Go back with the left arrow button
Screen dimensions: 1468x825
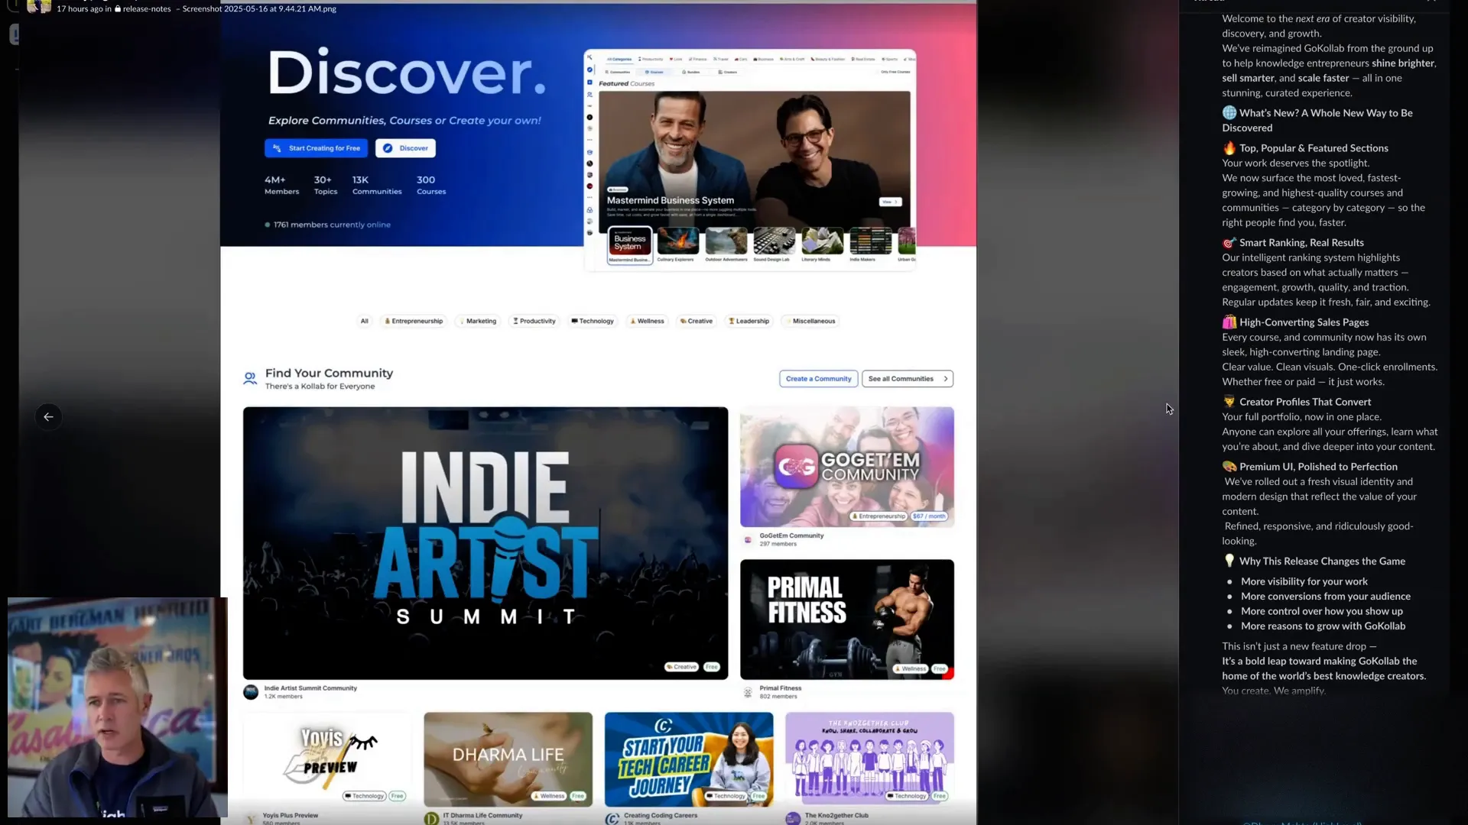pos(48,417)
